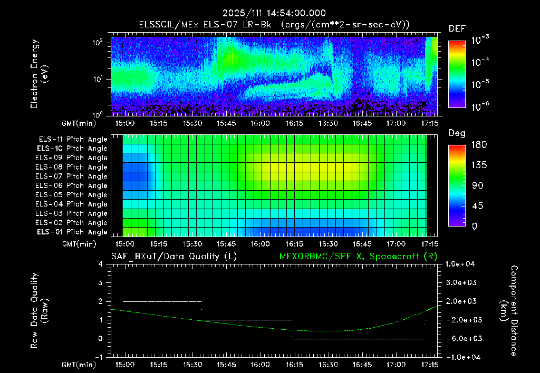Image resolution: width=540 pixels, height=373 pixels.
Task: Select the ELS-11 Pitch Angle row label
Action: (73, 140)
